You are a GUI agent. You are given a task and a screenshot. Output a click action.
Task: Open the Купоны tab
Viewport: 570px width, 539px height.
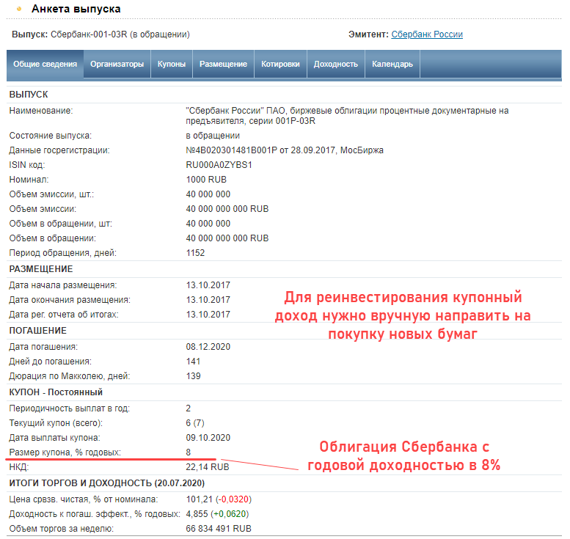(x=172, y=64)
